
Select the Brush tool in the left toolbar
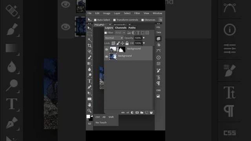(x=89, y=58)
